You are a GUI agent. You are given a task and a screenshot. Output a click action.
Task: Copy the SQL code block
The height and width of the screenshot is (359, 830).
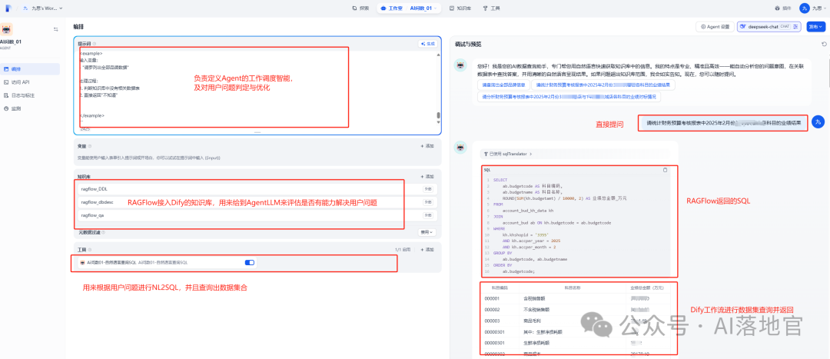[x=666, y=169]
